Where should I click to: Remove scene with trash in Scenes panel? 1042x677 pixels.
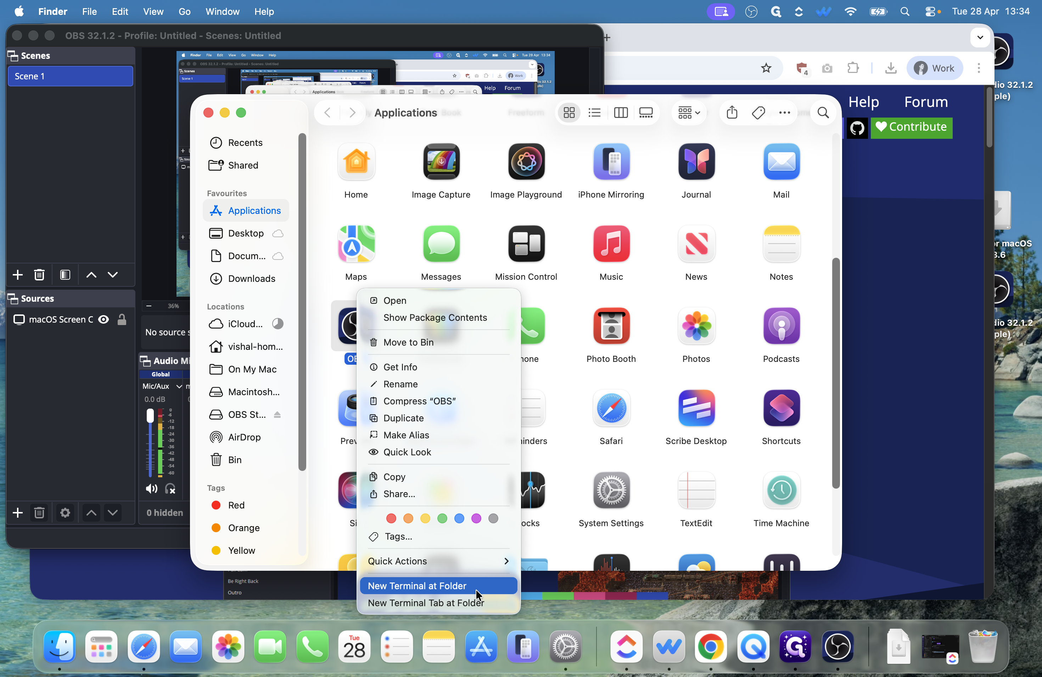tap(39, 275)
